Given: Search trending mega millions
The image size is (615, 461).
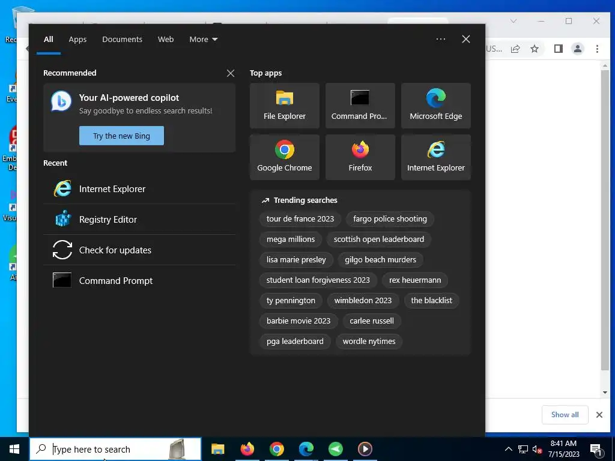Looking at the screenshot, I should (x=291, y=239).
